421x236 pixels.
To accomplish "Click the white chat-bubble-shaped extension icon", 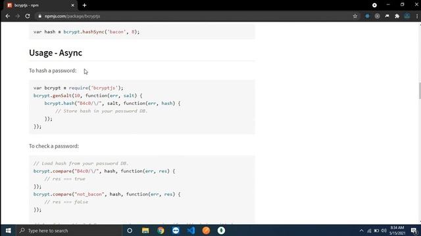I will point(387,16).
